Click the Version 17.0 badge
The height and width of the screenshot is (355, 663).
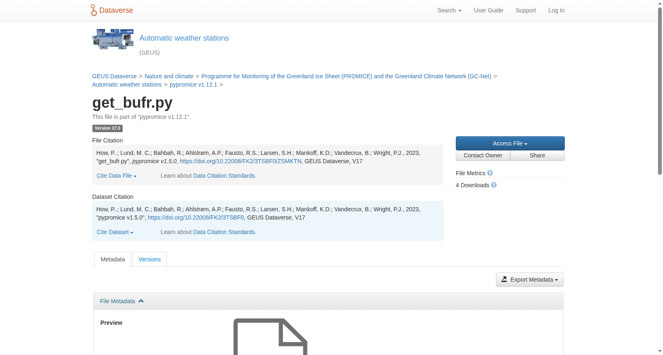pyautogui.click(x=107, y=128)
